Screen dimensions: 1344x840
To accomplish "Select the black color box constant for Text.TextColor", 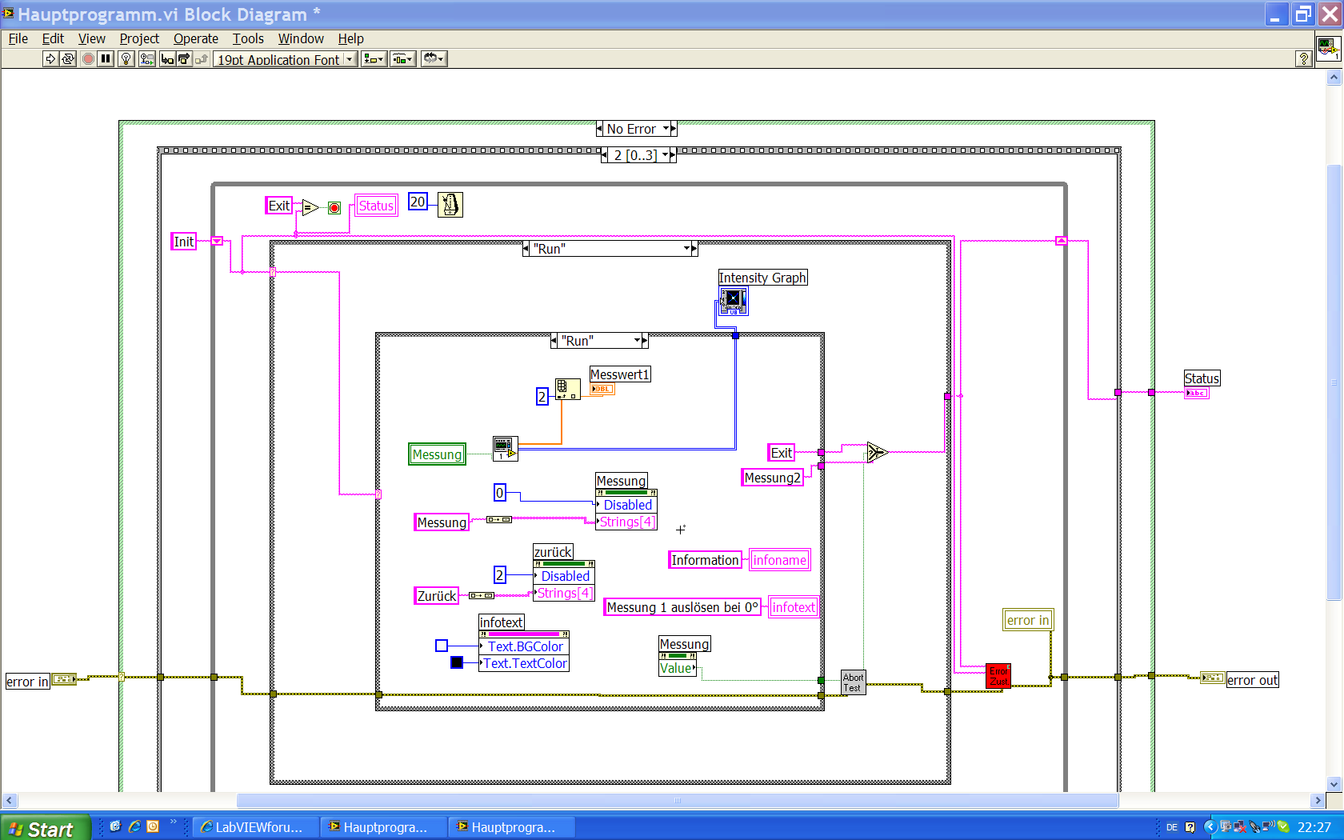I will (x=457, y=662).
